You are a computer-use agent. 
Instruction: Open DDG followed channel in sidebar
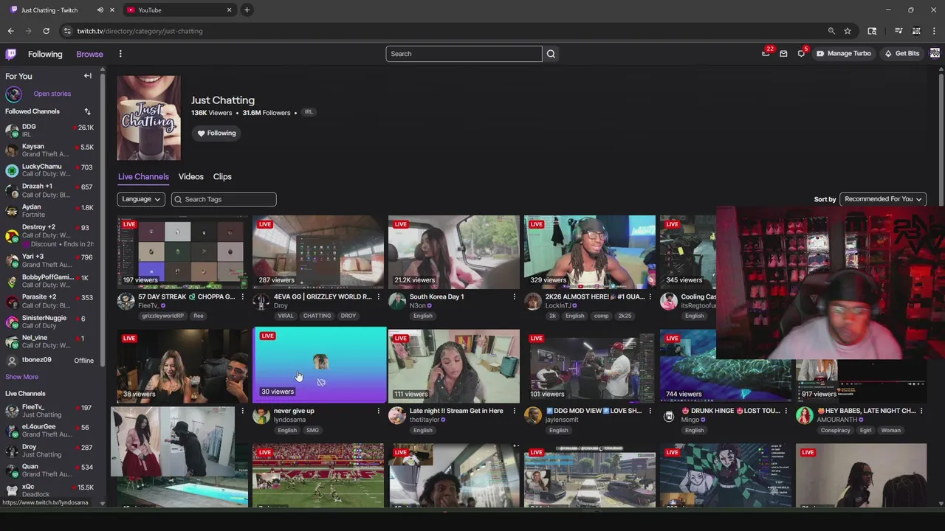(x=50, y=131)
